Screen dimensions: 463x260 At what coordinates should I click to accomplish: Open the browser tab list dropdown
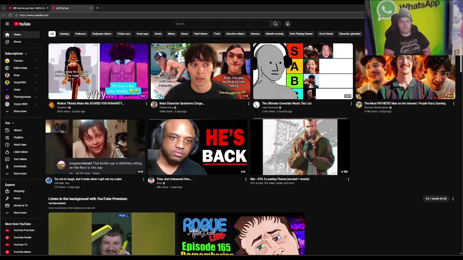pos(3,8)
